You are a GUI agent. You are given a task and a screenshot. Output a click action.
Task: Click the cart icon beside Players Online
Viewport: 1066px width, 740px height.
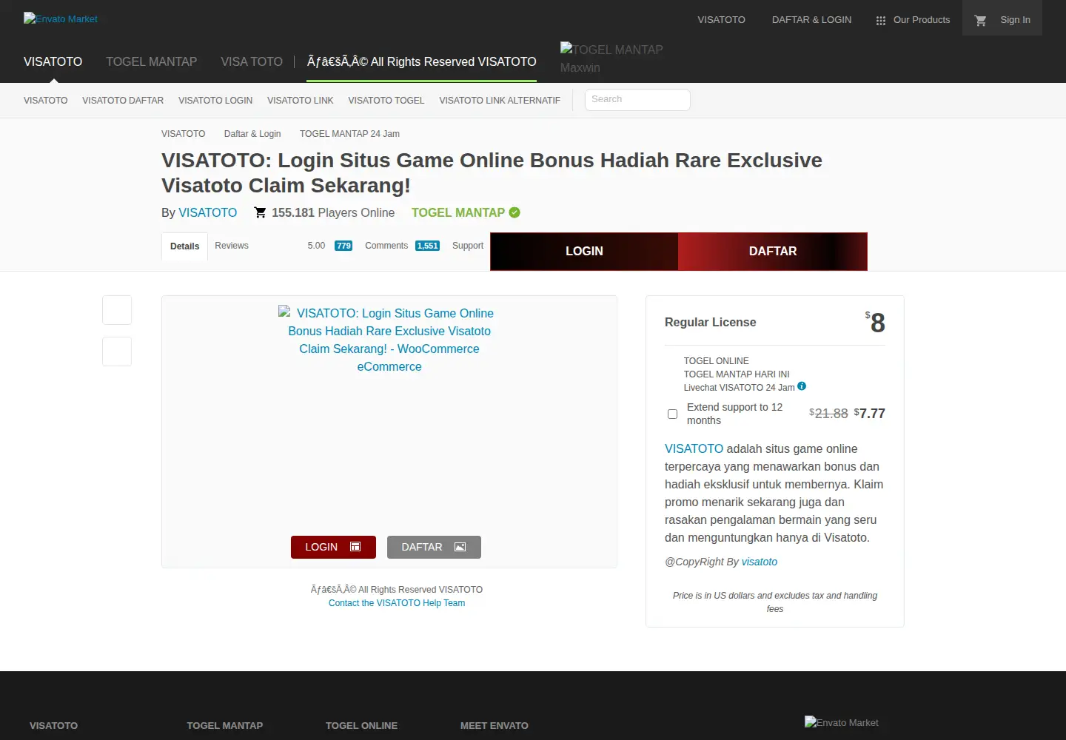tap(260, 212)
